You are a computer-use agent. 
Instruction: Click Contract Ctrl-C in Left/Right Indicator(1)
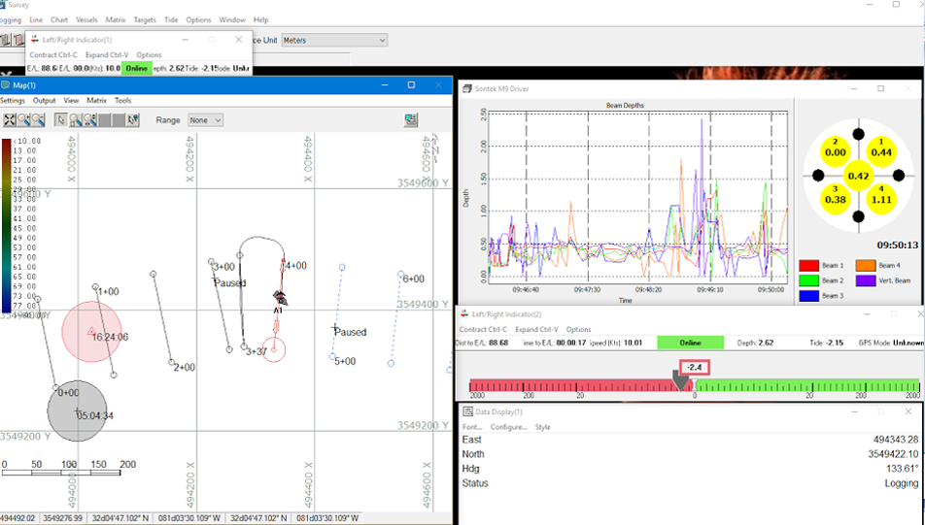click(53, 54)
